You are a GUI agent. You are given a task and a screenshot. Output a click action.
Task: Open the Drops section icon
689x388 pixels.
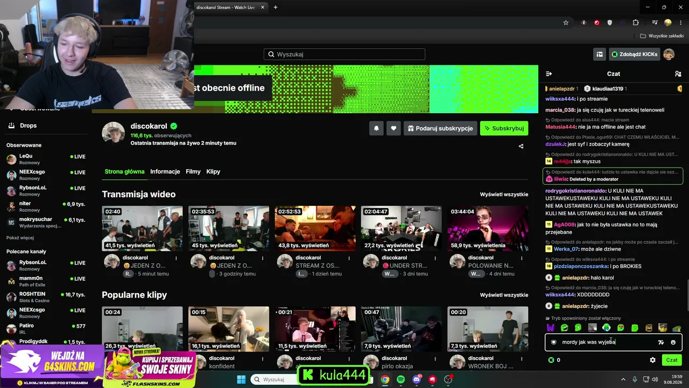[11, 126]
